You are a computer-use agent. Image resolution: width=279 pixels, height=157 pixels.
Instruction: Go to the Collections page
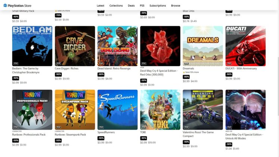pos(116,6)
